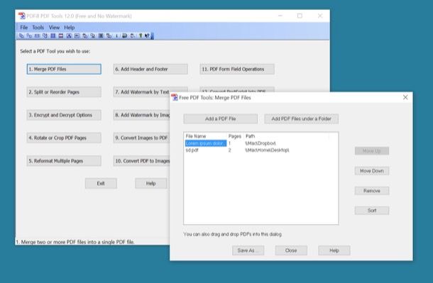Click the \\Mac\Home\Desktop\ path cell
Screen dimensions: 433x283
pos(267,150)
